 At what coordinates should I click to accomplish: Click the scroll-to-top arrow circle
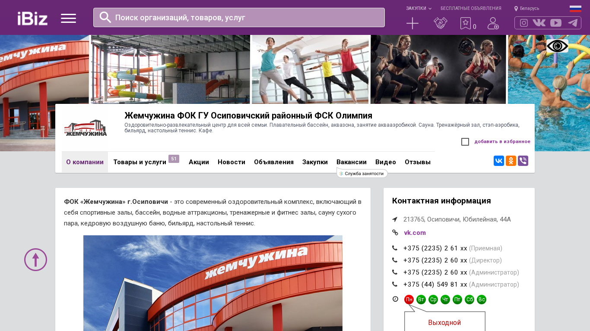pos(35,259)
